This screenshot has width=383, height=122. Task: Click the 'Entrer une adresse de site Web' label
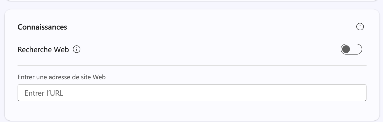coord(61,77)
